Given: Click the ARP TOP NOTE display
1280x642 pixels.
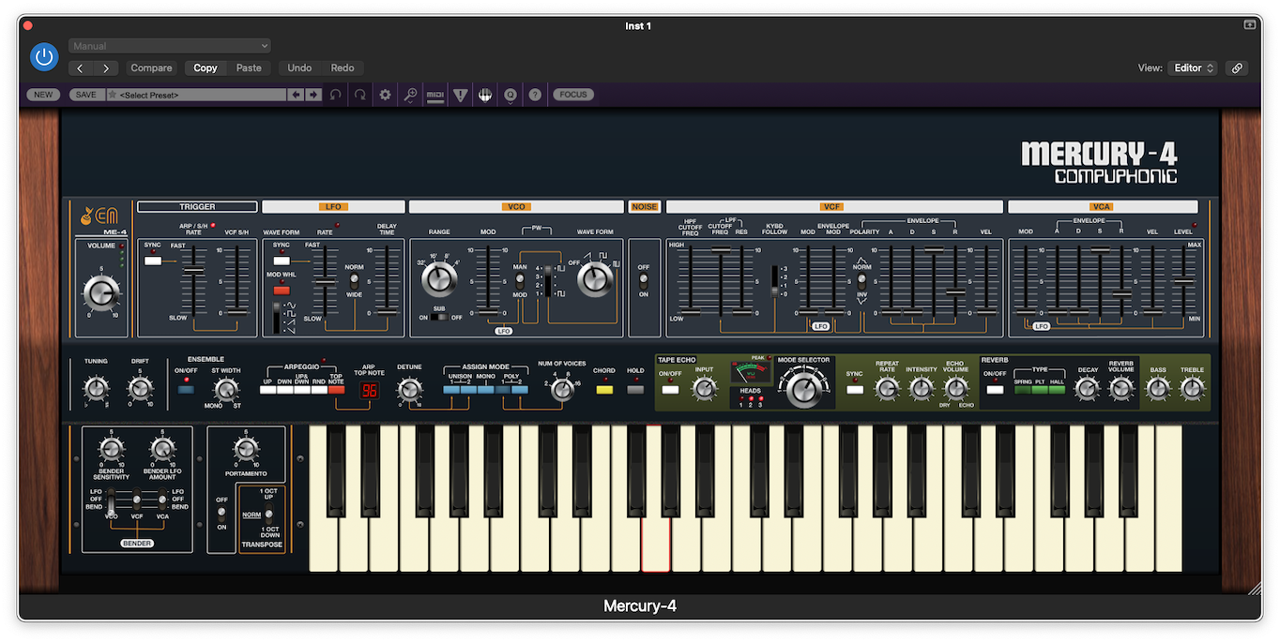Looking at the screenshot, I should point(369,390).
